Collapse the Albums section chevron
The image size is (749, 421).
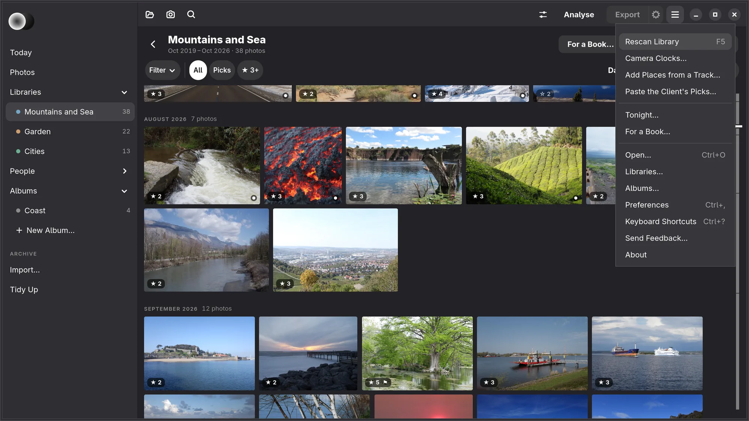pyautogui.click(x=124, y=191)
